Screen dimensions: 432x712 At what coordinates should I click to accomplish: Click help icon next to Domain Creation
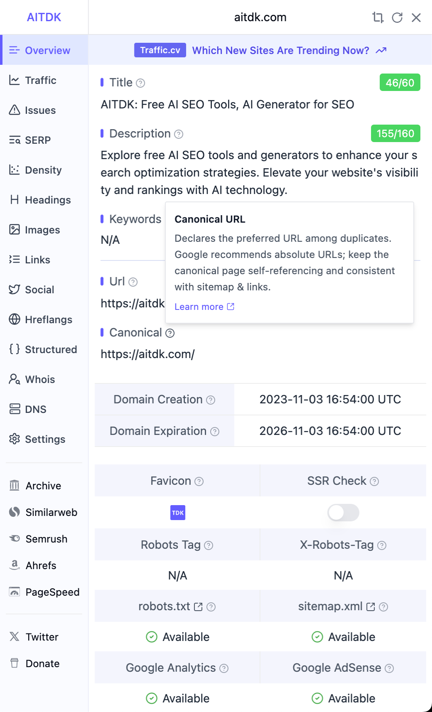click(x=211, y=400)
